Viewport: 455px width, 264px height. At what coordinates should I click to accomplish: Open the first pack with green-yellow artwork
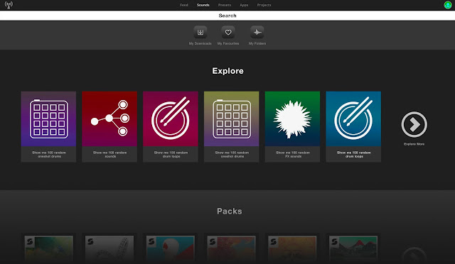coord(49,248)
